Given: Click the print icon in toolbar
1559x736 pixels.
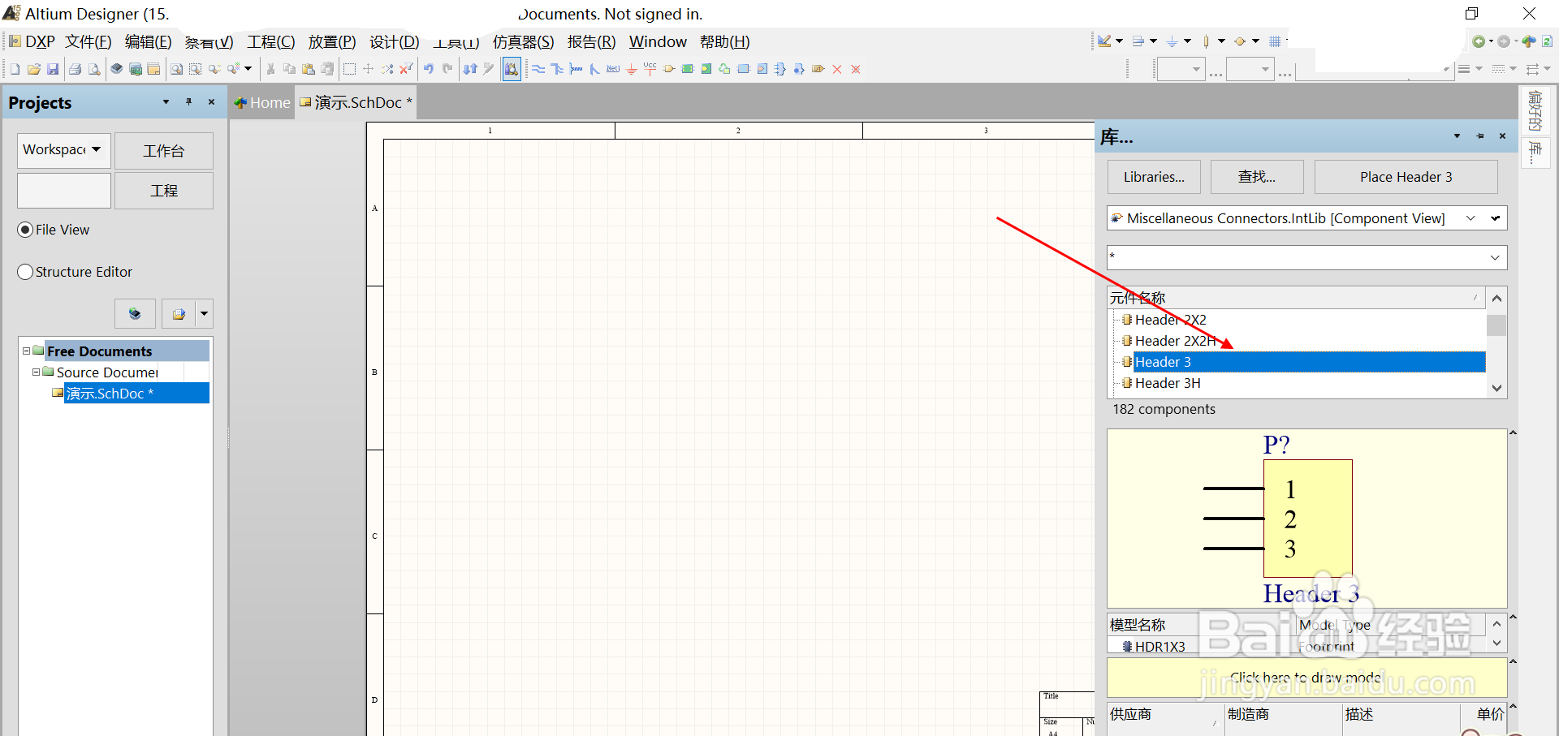Looking at the screenshot, I should [x=75, y=69].
